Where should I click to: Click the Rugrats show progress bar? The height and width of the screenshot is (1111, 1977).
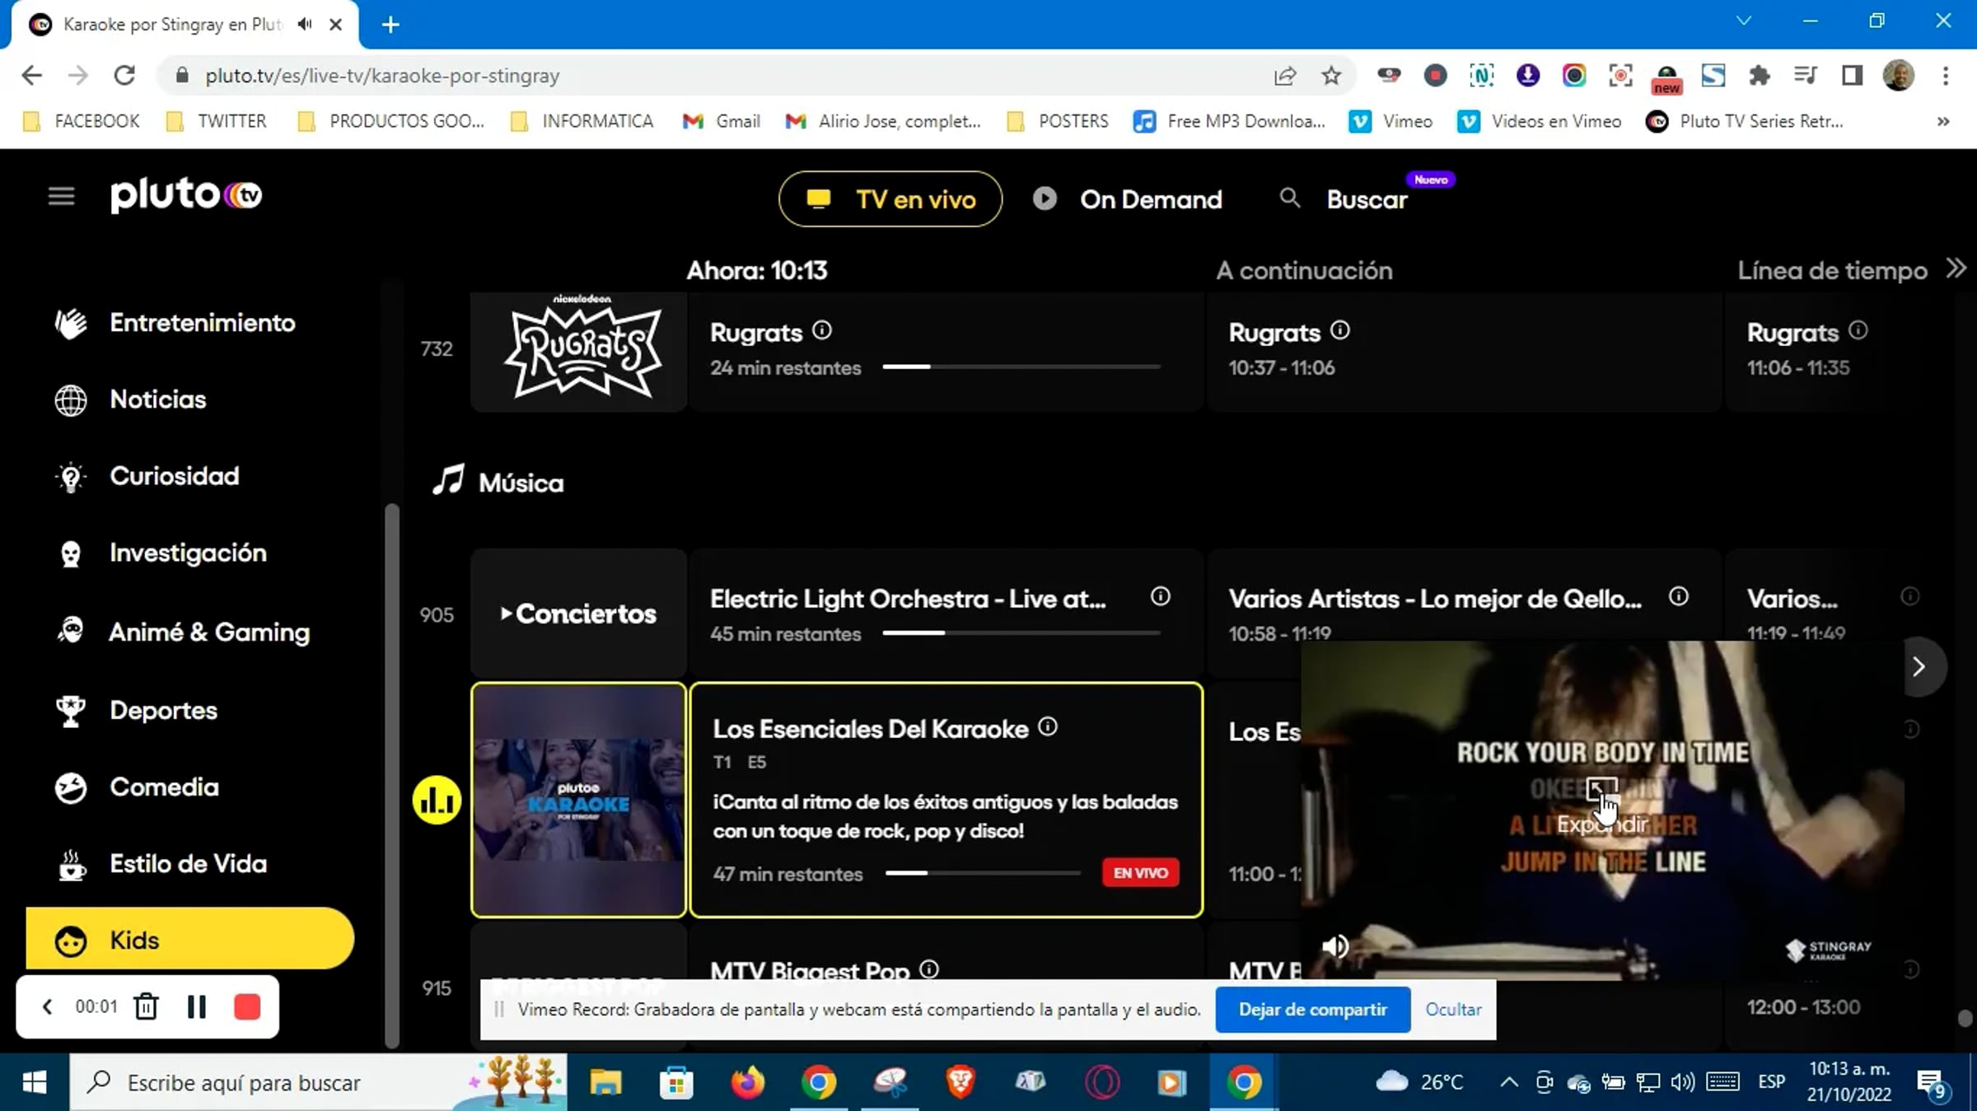pos(1021,367)
